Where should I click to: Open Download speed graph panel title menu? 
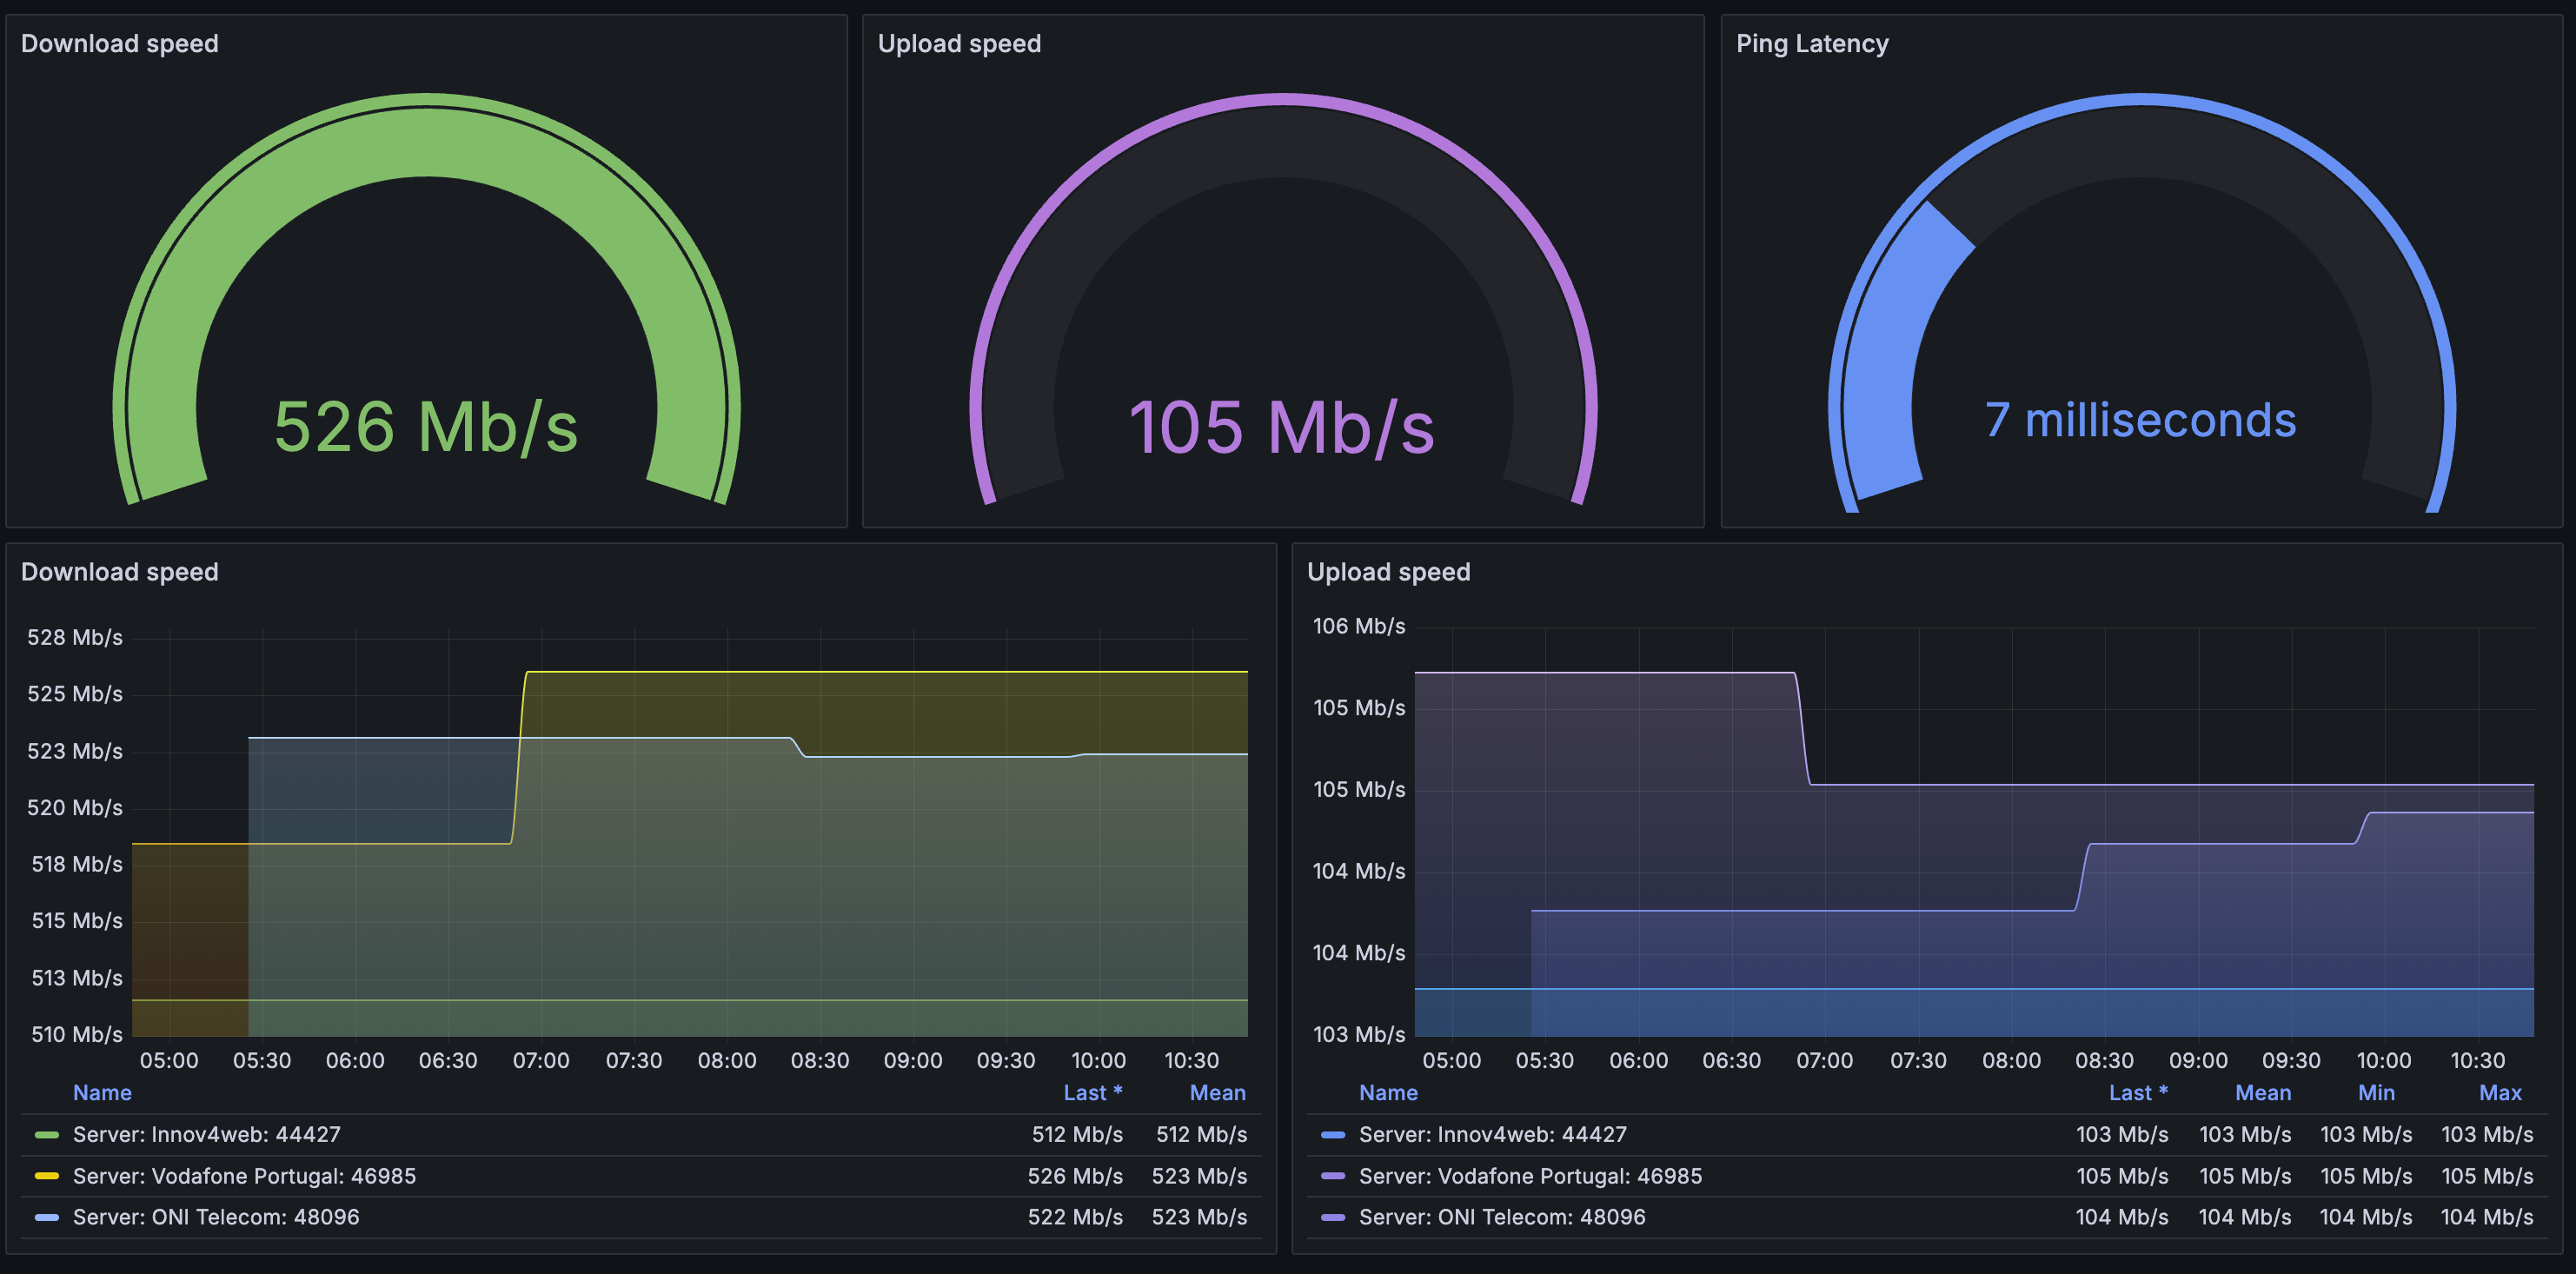[119, 572]
